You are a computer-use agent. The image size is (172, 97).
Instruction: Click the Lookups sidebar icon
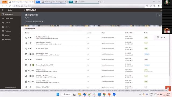click(x=3, y=23)
